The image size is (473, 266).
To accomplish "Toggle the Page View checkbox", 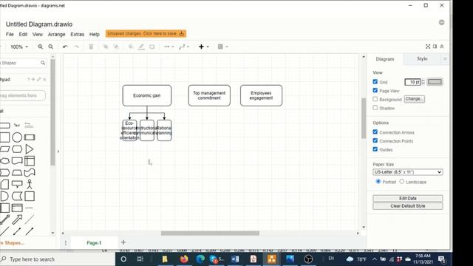I will coord(375,90).
